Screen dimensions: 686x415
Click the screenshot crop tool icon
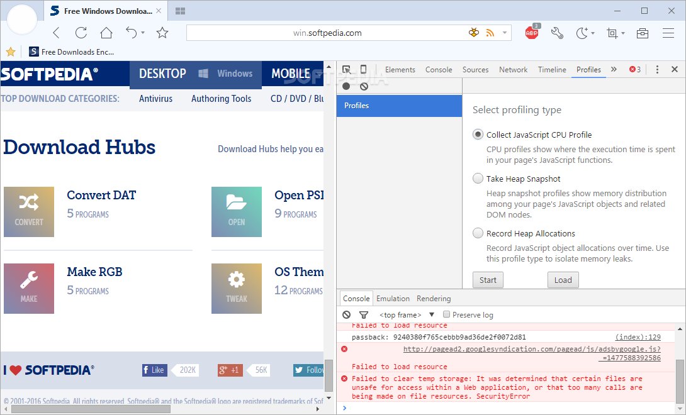[612, 33]
